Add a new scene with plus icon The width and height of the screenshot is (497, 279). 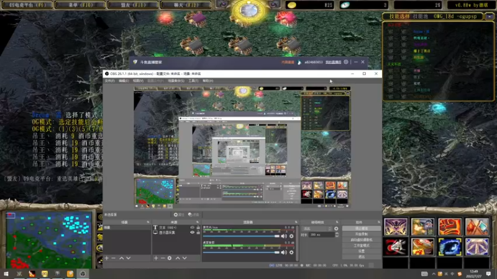pos(106,258)
